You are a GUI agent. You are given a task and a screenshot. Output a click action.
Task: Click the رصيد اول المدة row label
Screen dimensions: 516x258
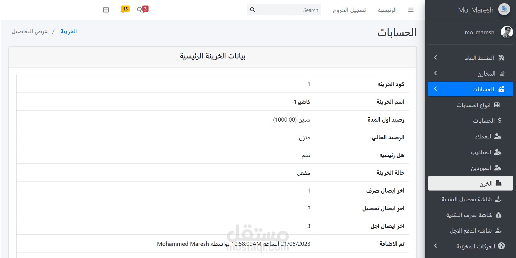click(x=386, y=120)
